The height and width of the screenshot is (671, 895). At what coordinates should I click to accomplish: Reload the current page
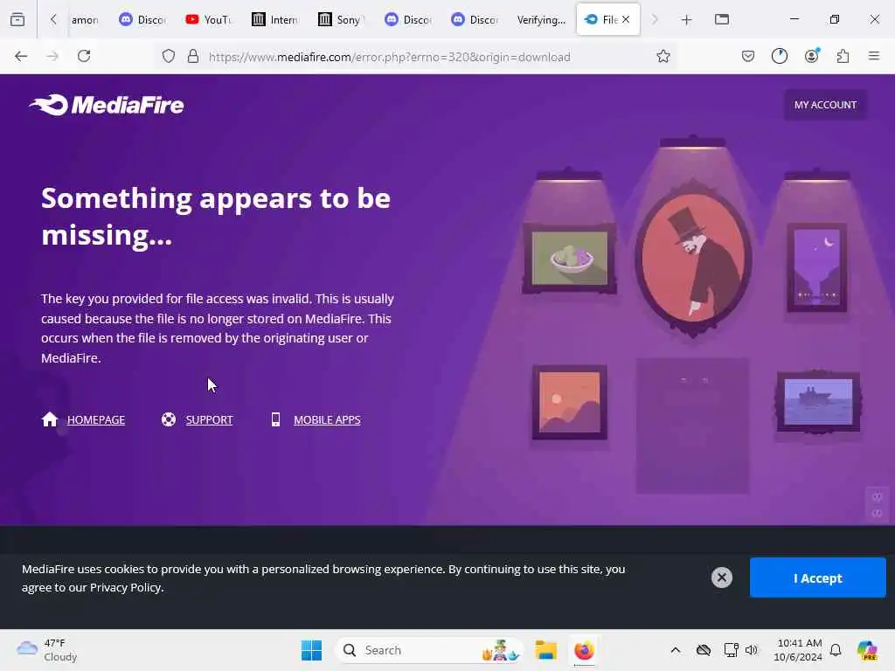click(84, 56)
